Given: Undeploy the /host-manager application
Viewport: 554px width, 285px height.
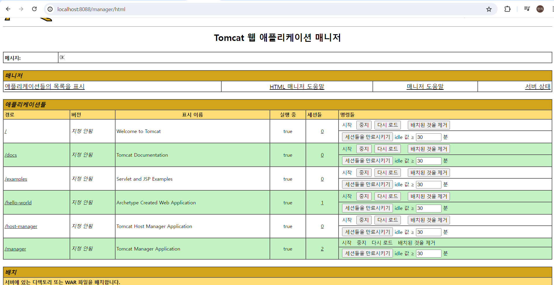Looking at the screenshot, I should pyautogui.click(x=429, y=220).
